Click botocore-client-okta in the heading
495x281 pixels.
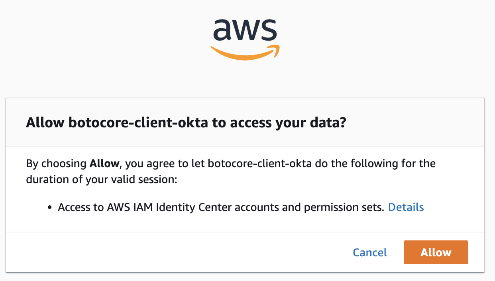[x=138, y=123]
